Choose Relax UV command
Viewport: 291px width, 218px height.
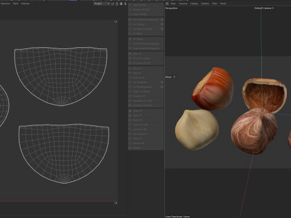[x=146, y=54]
